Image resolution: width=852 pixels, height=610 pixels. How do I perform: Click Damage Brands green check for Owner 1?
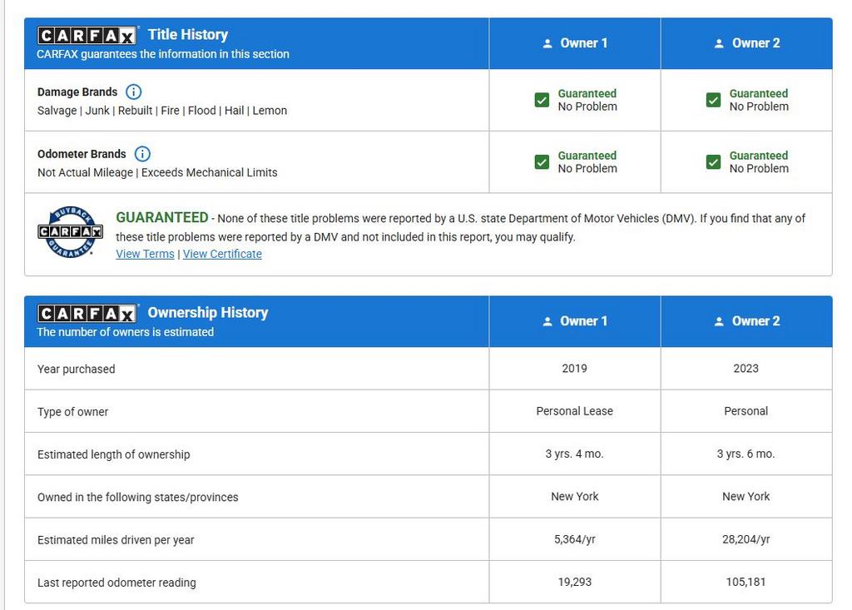tap(542, 100)
